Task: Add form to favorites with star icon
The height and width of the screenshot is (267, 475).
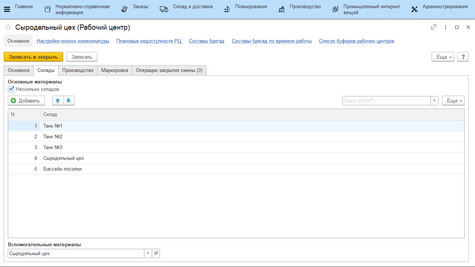Action: click(8, 27)
